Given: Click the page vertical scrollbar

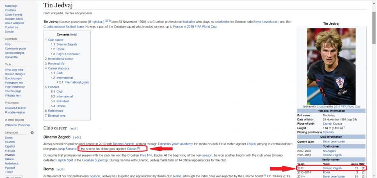Looking at the screenshot, I should coord(374,28).
